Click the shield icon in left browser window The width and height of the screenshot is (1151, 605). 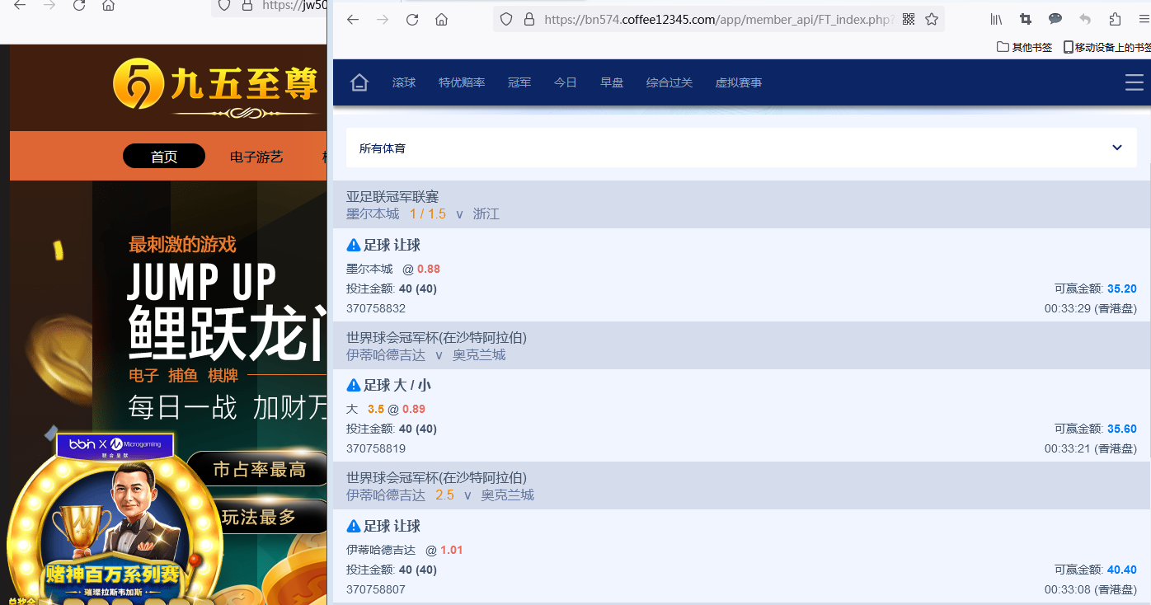tap(223, 5)
